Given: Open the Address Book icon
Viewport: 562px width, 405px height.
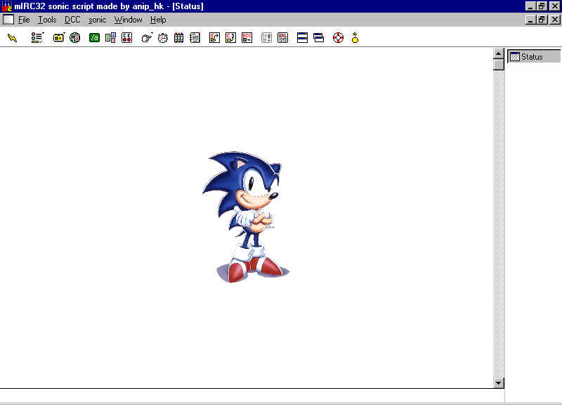Looking at the screenshot, I should pyautogui.click(x=195, y=38).
